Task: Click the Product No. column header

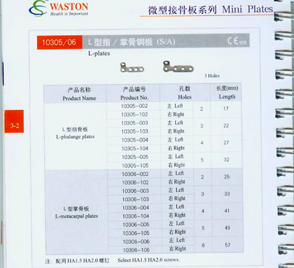Action: click(x=134, y=93)
